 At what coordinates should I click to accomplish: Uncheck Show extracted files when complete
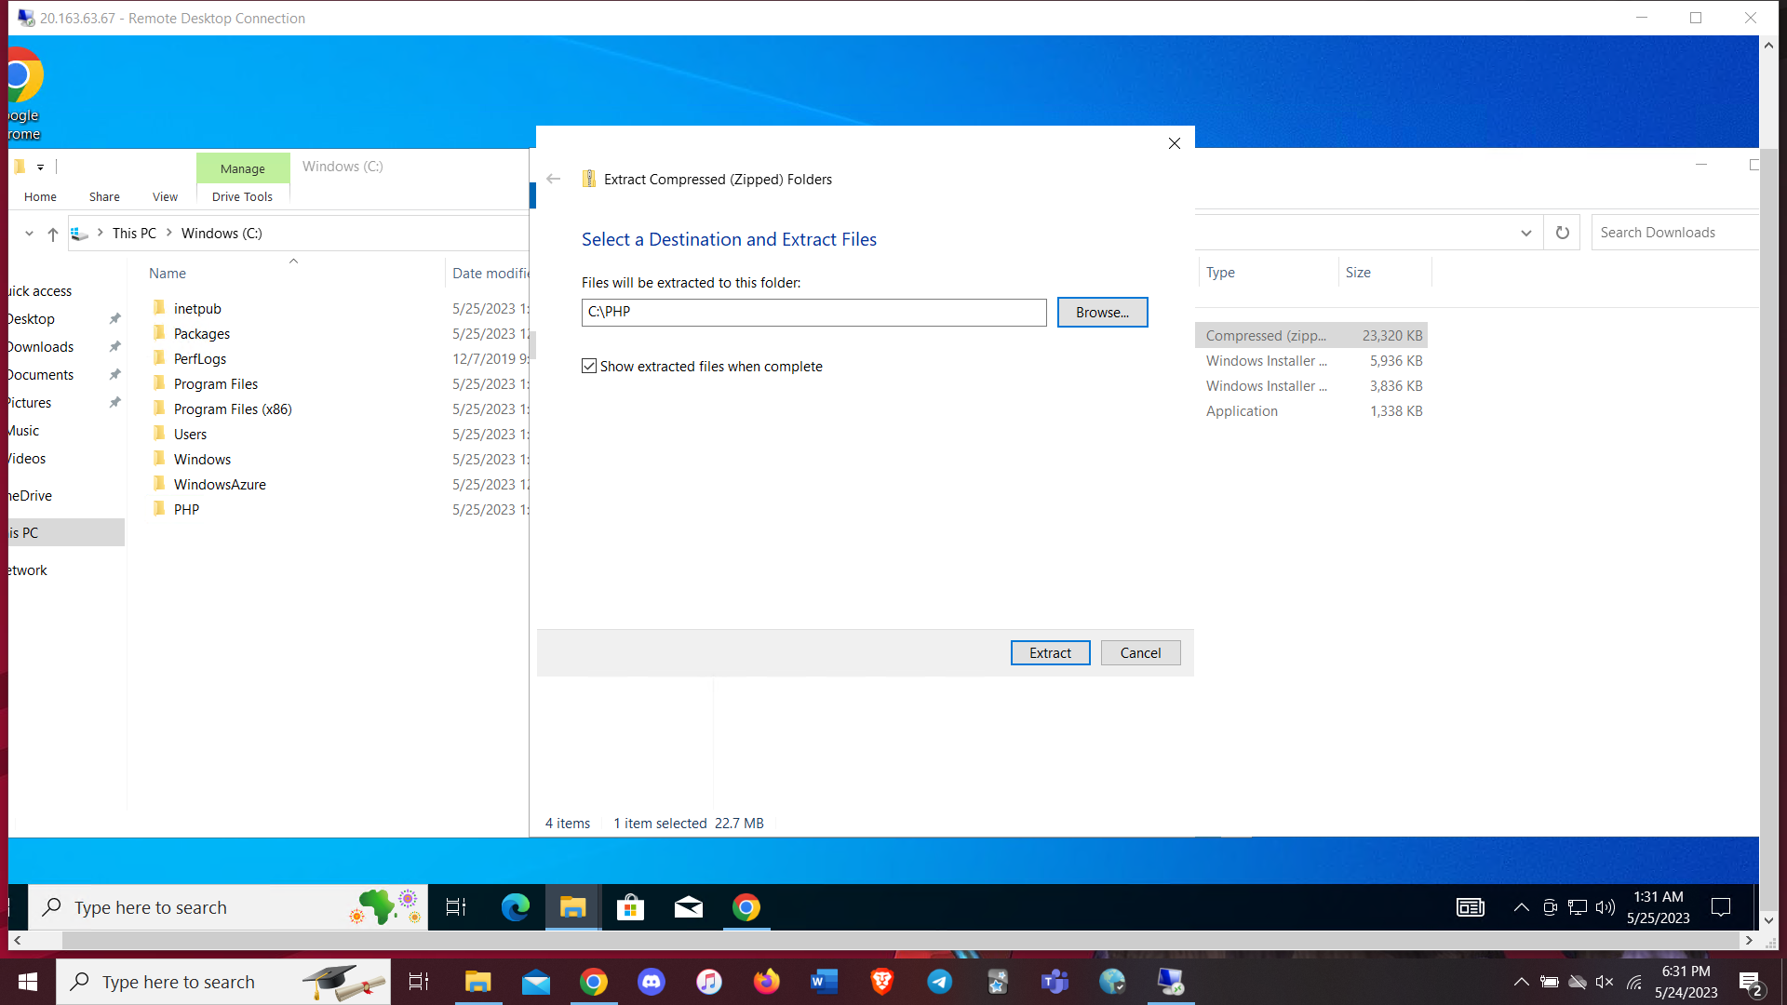(589, 367)
